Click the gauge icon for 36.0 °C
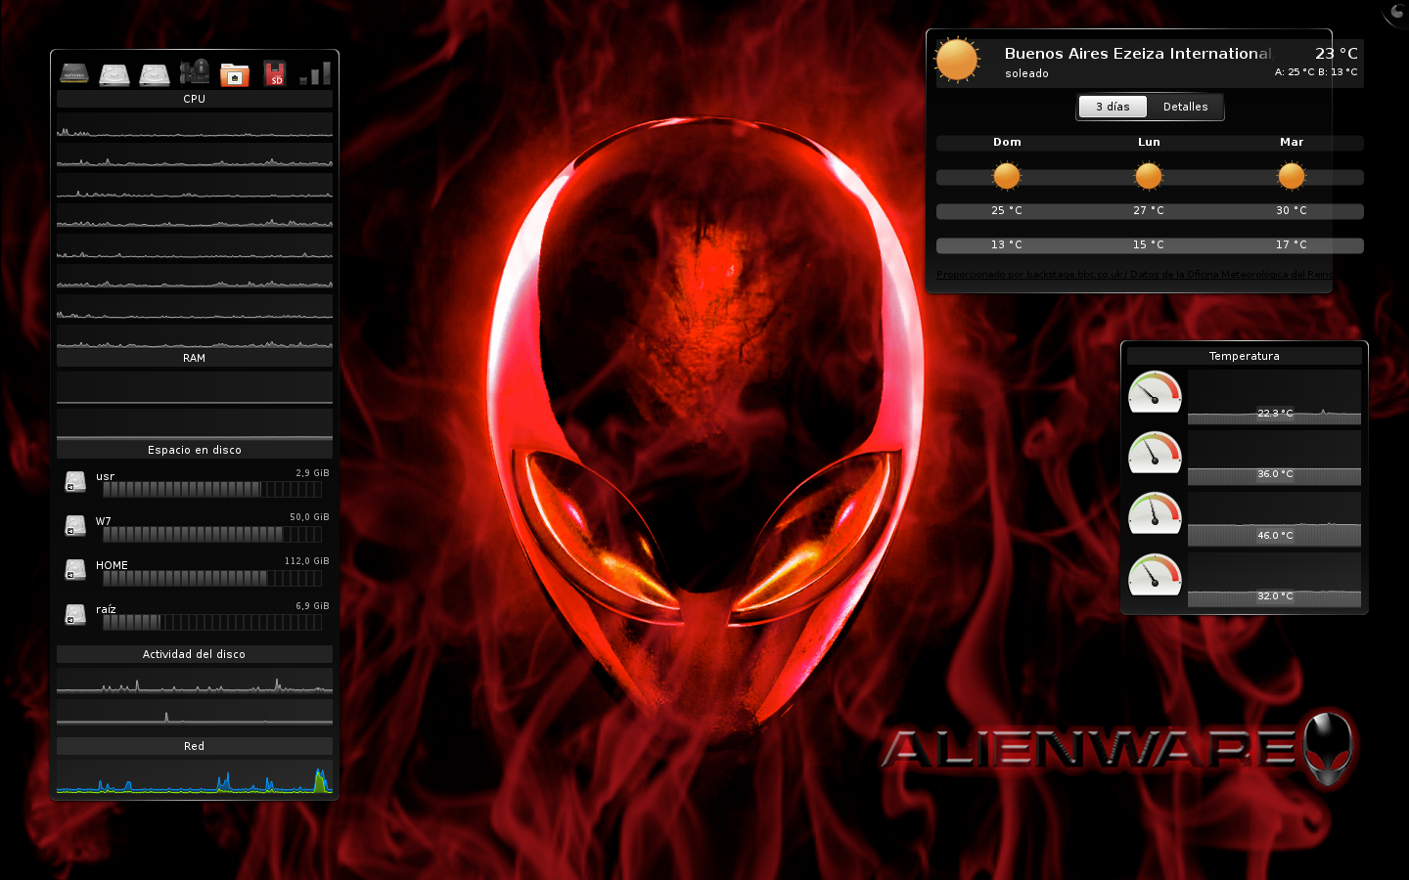This screenshot has width=1409, height=880. tap(1156, 454)
